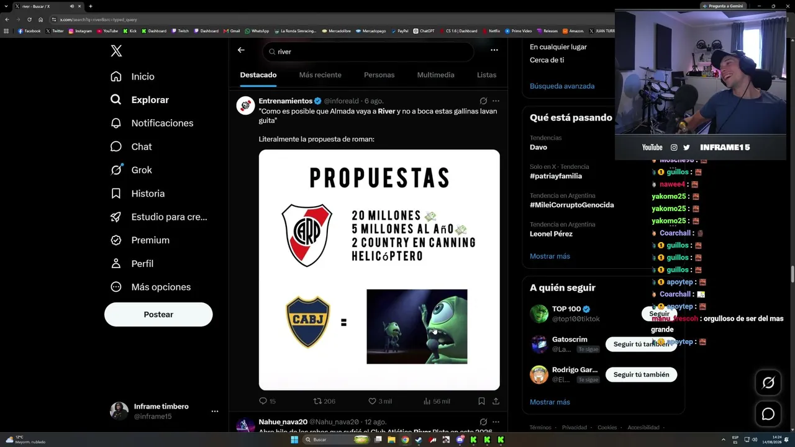
Task: Reply to the Entrenamientos post
Action: click(268, 401)
